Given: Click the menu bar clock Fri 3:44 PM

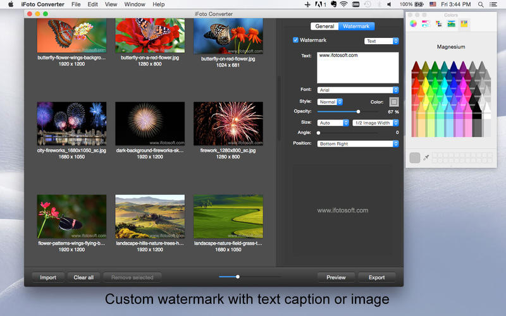Looking at the screenshot, I should pos(455,4).
